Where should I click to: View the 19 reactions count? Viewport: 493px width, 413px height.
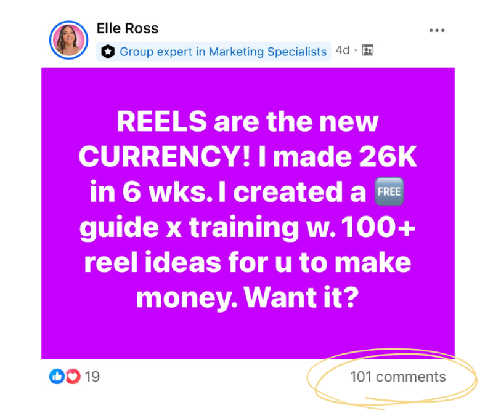(x=92, y=377)
